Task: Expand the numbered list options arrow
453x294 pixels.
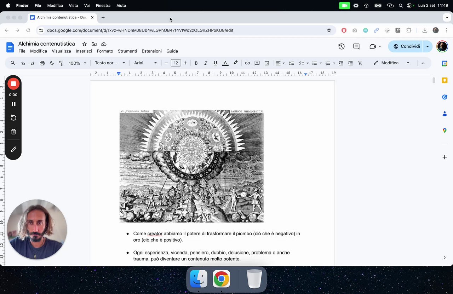Action: [334, 63]
